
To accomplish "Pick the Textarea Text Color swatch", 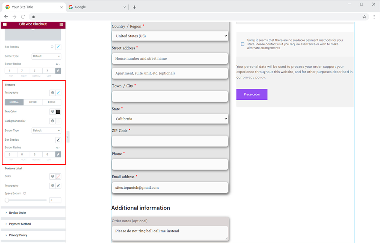I will pyautogui.click(x=58, y=112).
